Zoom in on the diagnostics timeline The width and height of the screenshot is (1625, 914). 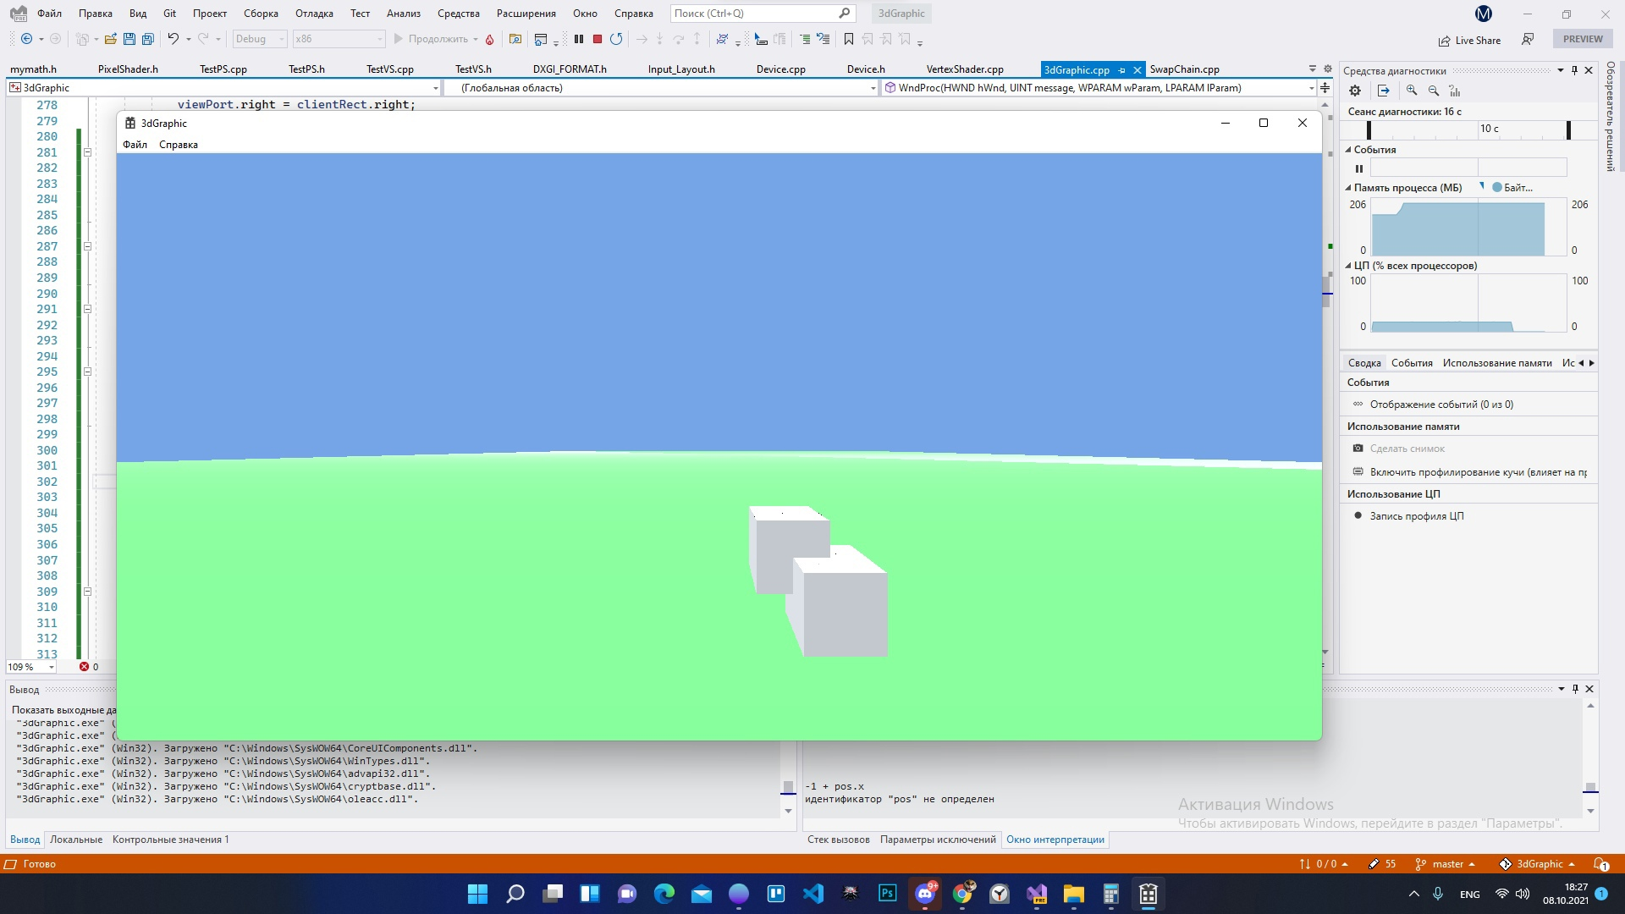coord(1410,91)
